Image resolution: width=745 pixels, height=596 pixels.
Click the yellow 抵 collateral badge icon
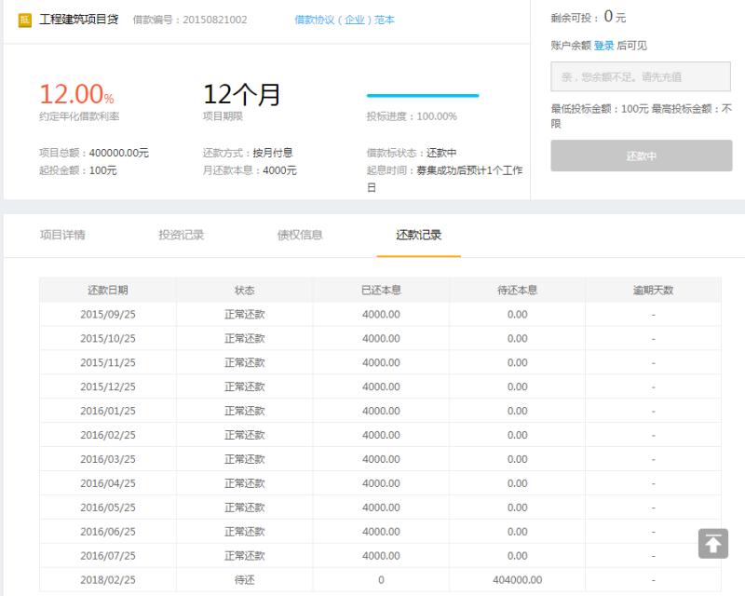[25, 20]
